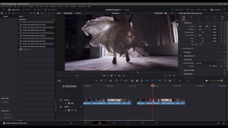The width and height of the screenshot is (228, 128).
Task: Stop playback in the viewer
Action: (112, 75)
